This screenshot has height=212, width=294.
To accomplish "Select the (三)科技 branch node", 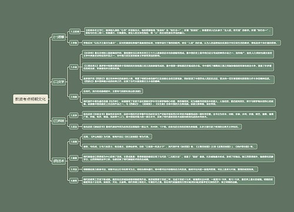I will 59,121.
